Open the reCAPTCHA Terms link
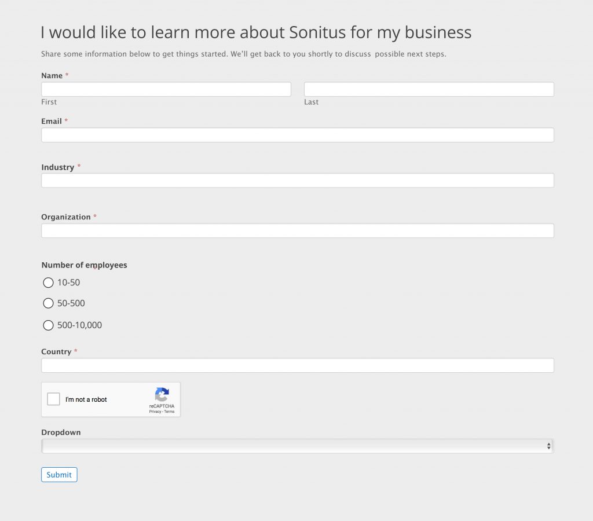Screen dimensions: 593x521 click(x=169, y=411)
